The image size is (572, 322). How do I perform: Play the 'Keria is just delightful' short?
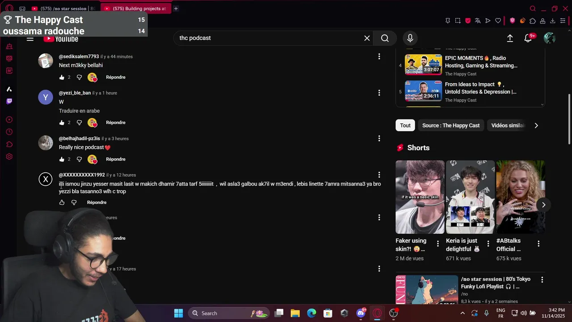click(x=470, y=197)
